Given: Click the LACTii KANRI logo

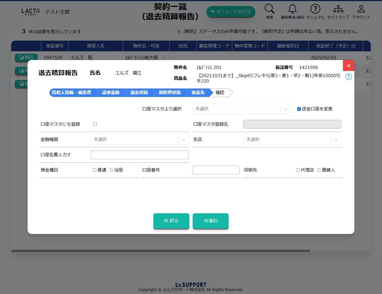Looking at the screenshot, I should pyautogui.click(x=31, y=12).
